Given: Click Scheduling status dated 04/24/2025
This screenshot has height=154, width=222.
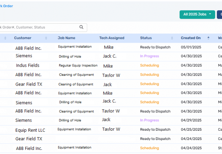Looking at the screenshot, I should 150,148.
